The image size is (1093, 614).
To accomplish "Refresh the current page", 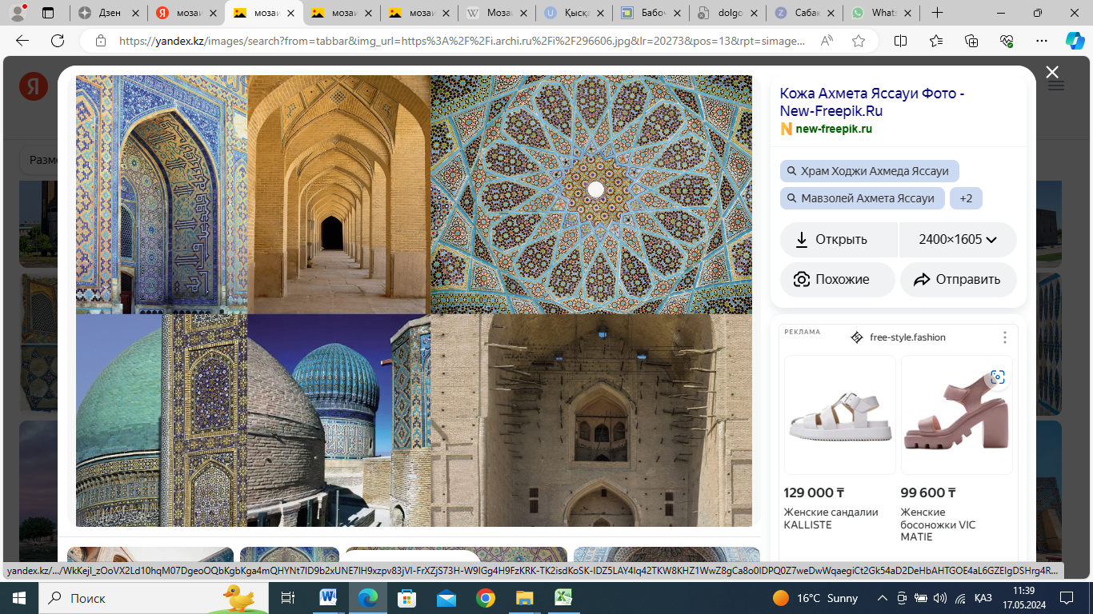I will tap(58, 41).
